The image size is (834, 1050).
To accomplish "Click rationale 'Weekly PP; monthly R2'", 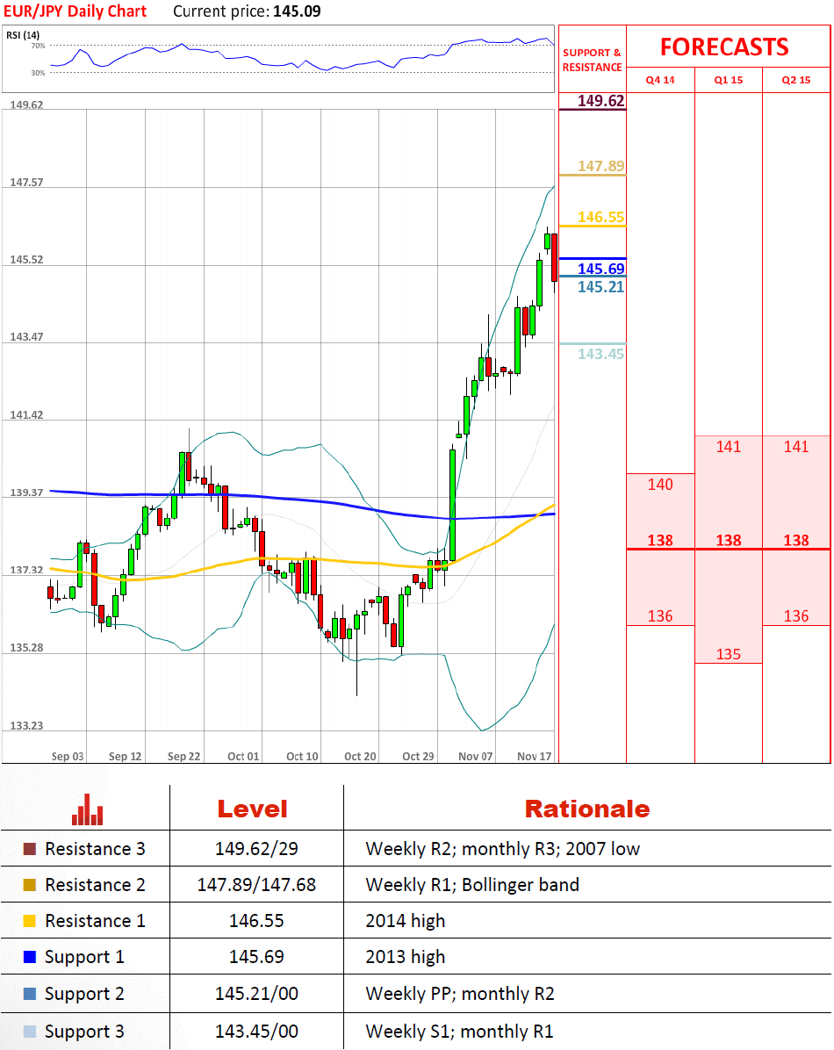I will point(460,994).
